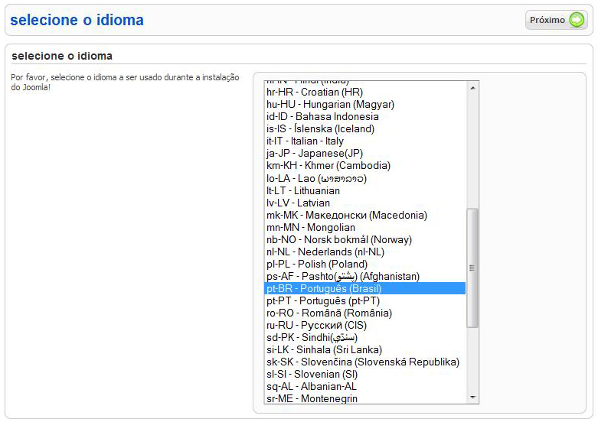Choose sk-SK - Slovenčina (Slovenská Republika)
Screen dimensions: 598x422
click(364, 362)
